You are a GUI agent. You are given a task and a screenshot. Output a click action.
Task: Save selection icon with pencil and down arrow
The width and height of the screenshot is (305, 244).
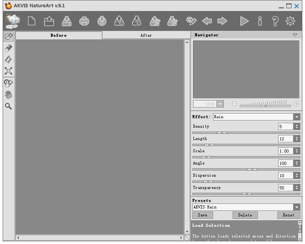click(172, 21)
